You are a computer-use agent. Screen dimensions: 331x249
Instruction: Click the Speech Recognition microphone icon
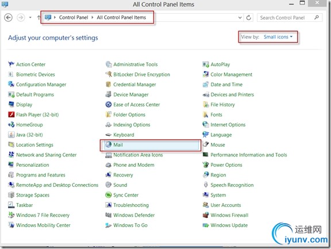(x=206, y=185)
